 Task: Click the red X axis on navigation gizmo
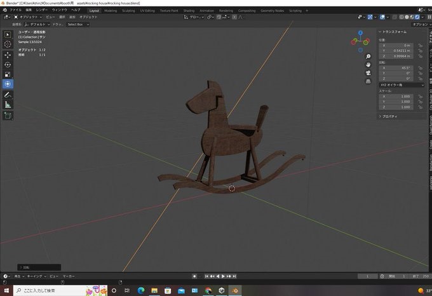(x=353, y=43)
